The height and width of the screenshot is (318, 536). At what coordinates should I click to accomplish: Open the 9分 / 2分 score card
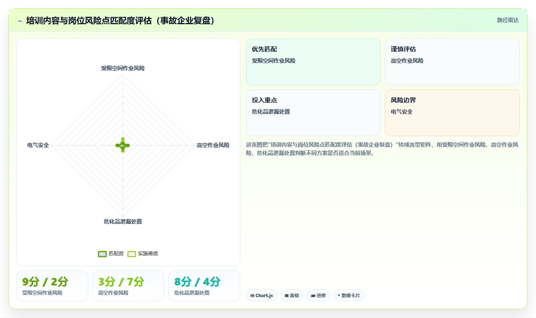tap(52, 286)
